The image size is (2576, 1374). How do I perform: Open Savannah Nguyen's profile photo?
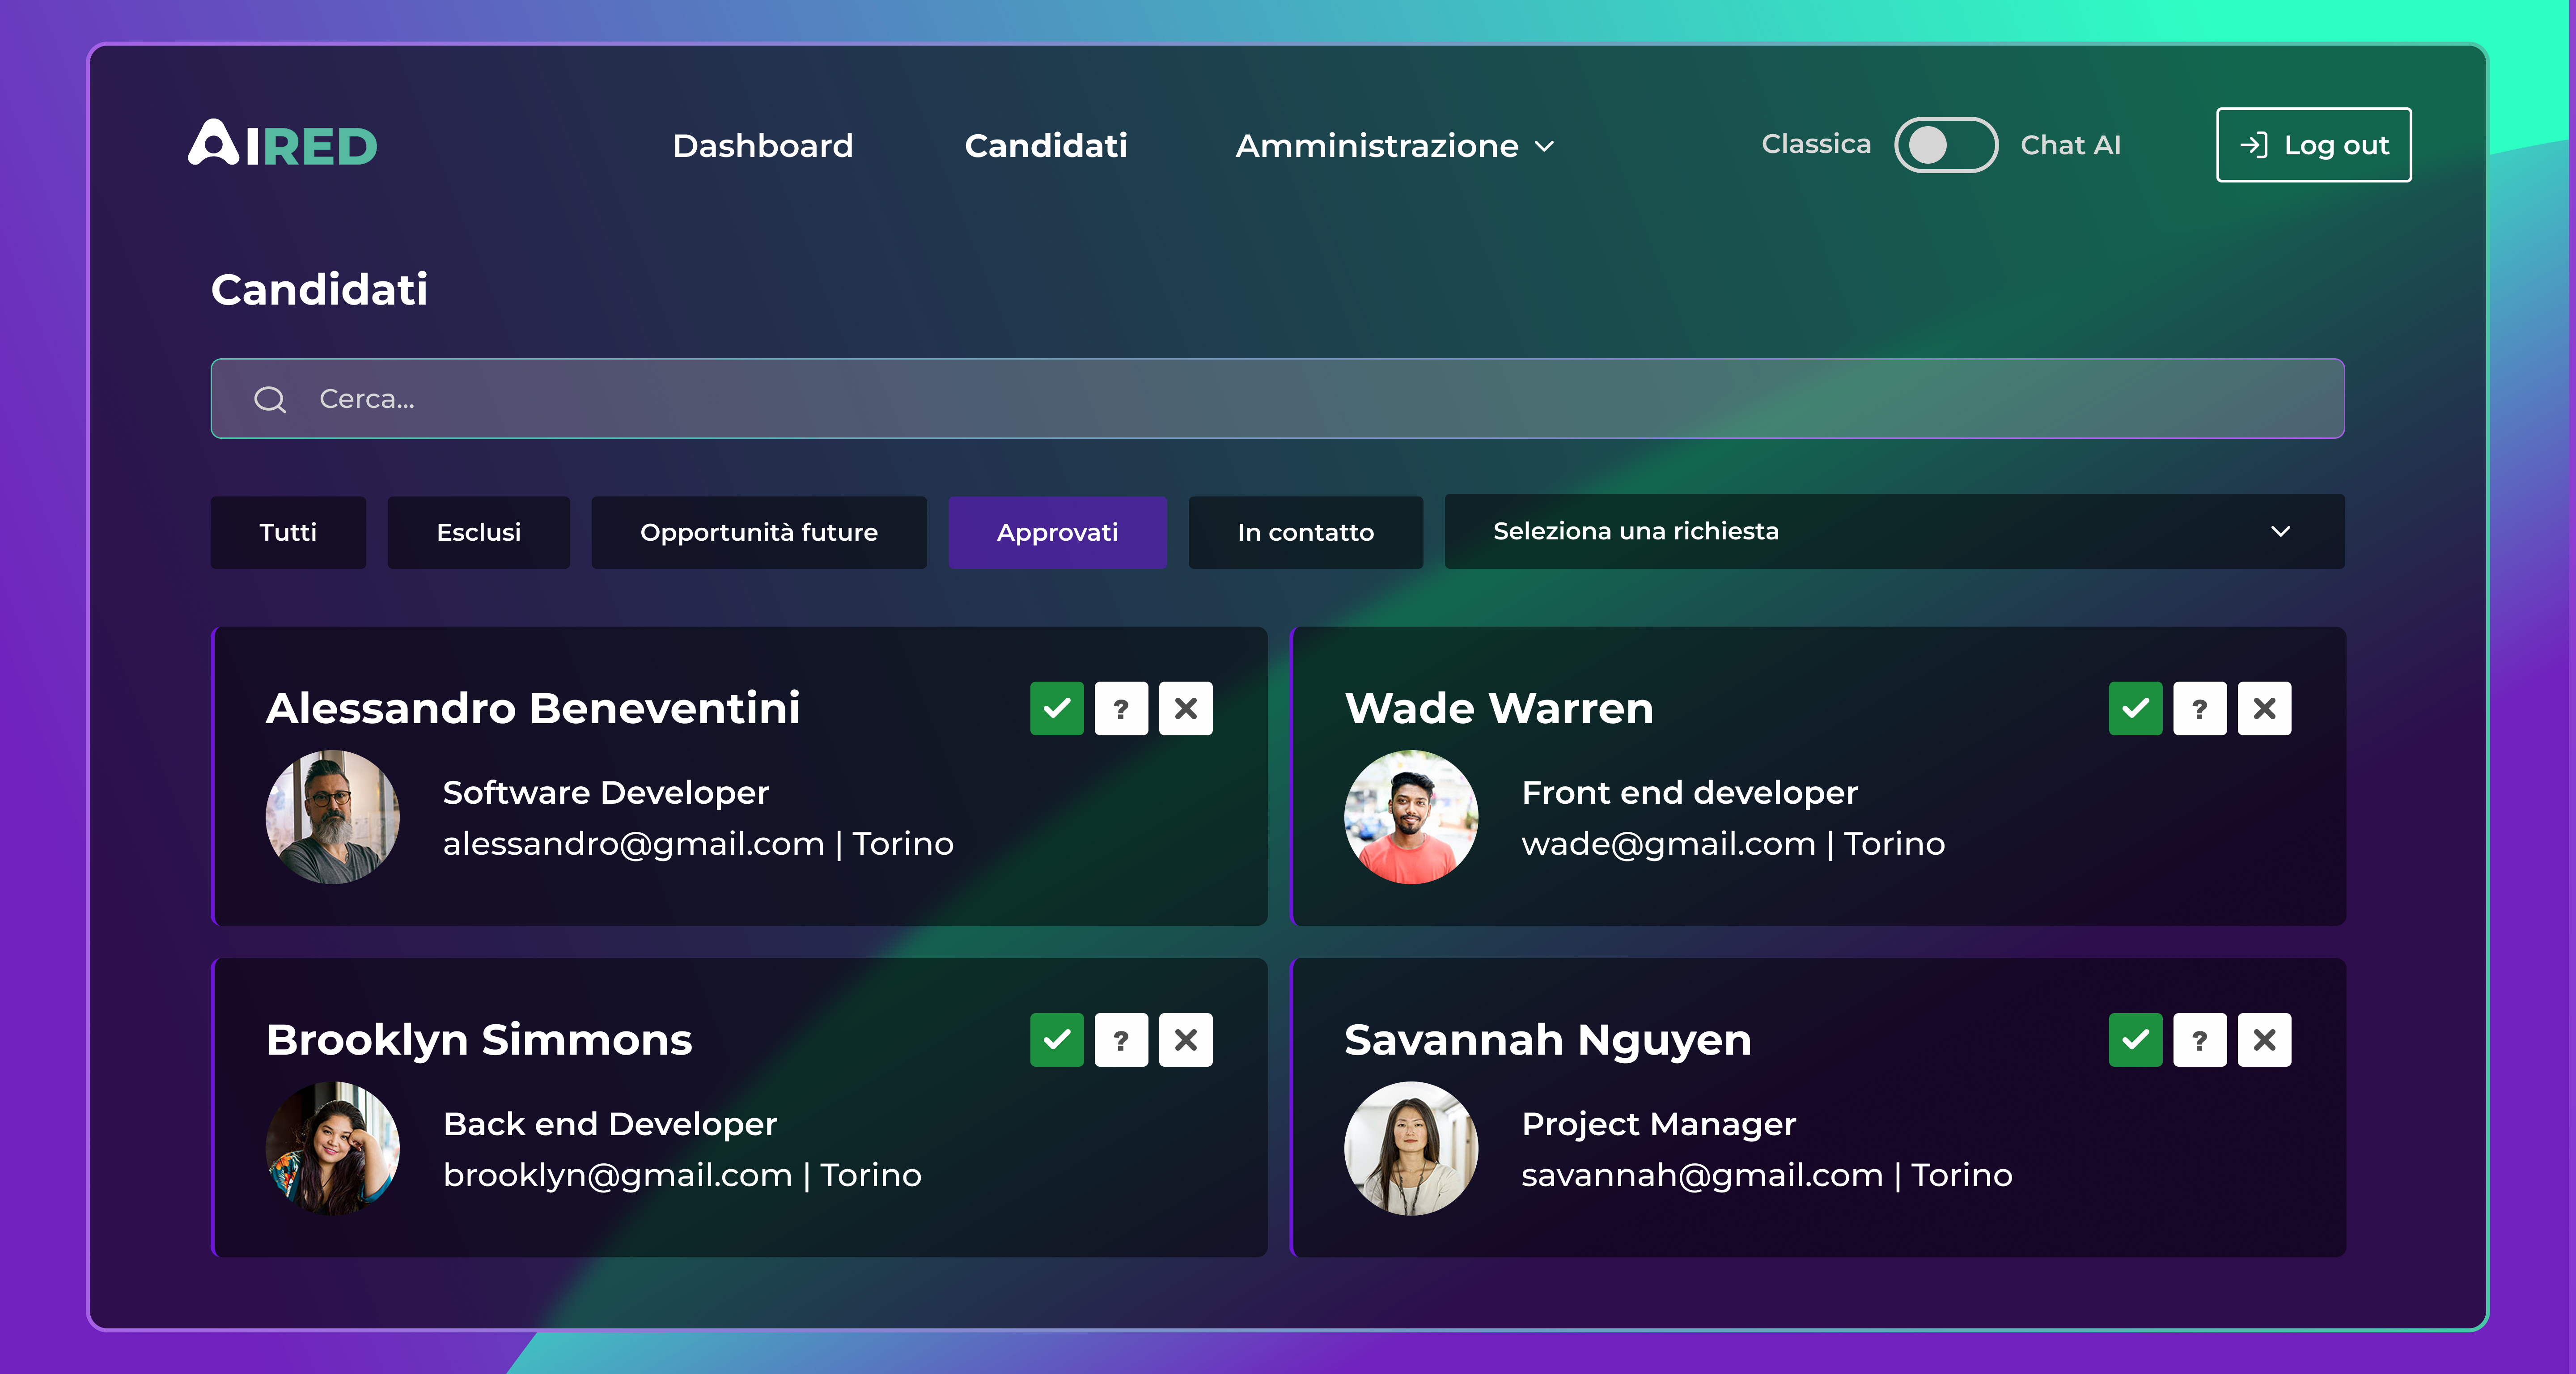tap(1411, 1148)
